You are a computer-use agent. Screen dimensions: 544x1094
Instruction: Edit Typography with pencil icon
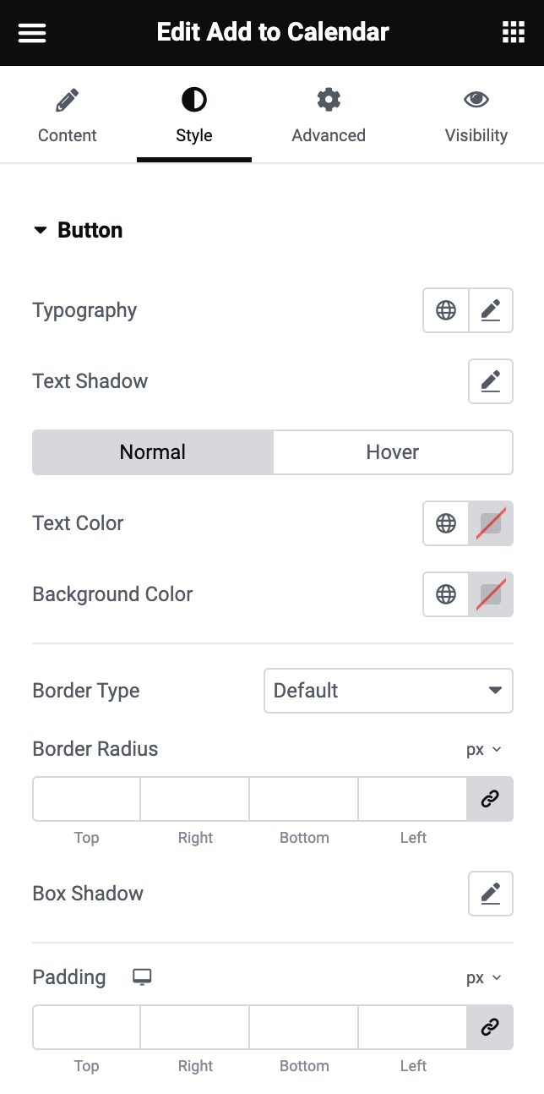click(x=491, y=310)
